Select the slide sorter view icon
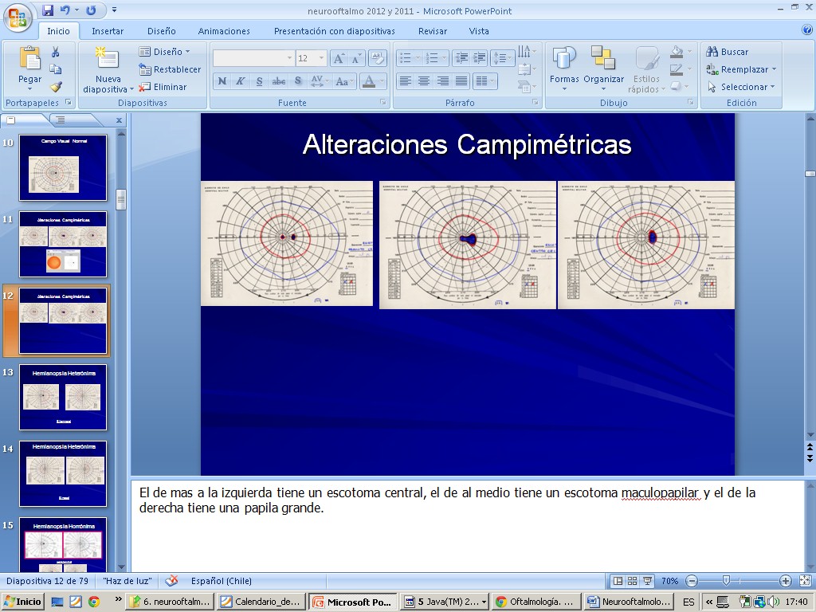Screen dimensions: 816x612 click(633, 581)
